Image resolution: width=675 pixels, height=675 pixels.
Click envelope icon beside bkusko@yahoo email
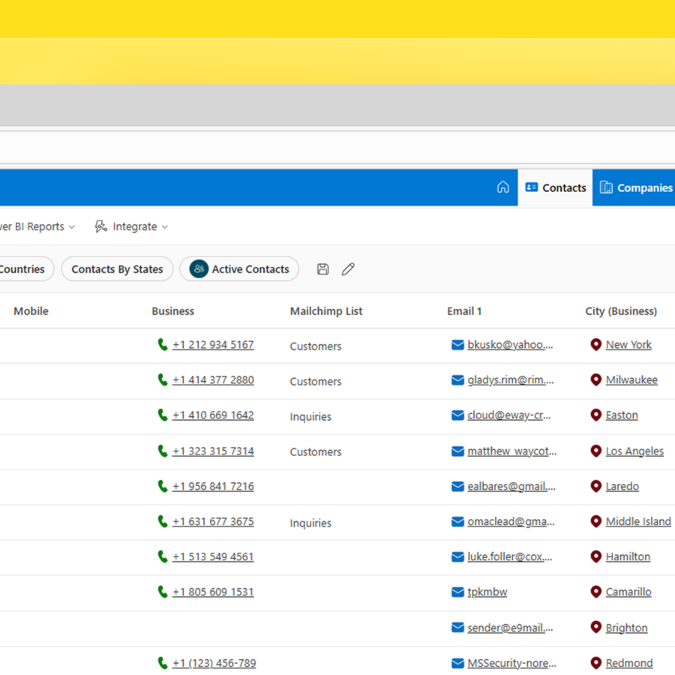click(x=457, y=345)
